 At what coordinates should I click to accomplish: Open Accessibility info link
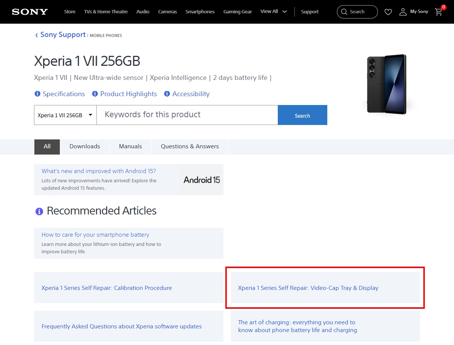tap(187, 94)
